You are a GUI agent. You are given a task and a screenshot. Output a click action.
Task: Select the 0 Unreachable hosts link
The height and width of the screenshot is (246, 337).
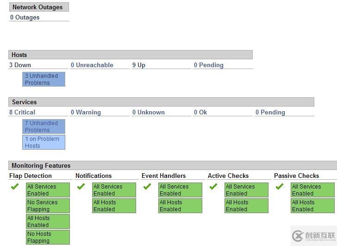click(92, 65)
